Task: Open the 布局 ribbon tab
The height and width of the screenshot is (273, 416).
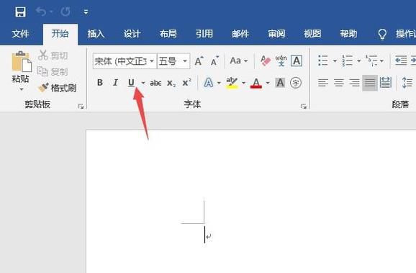Action: (168, 34)
